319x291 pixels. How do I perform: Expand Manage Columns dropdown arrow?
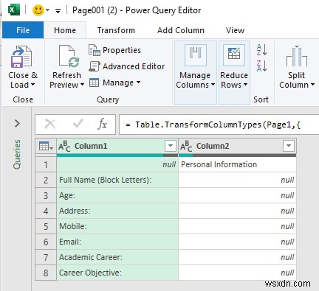213,85
